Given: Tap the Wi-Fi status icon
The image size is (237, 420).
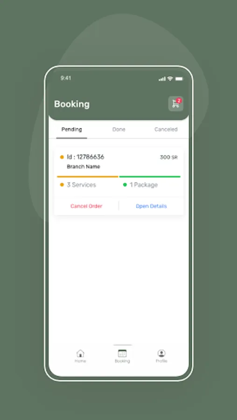Looking at the screenshot, I should (170, 78).
